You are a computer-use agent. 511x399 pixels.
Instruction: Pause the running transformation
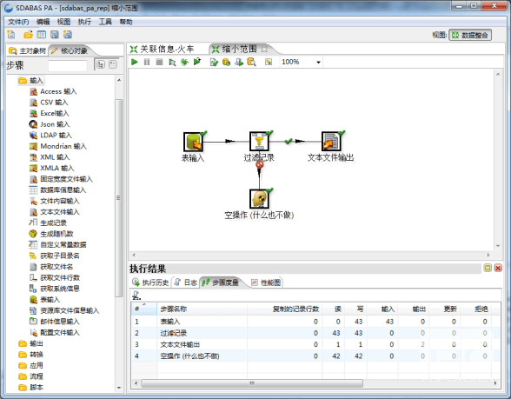pyautogui.click(x=147, y=62)
